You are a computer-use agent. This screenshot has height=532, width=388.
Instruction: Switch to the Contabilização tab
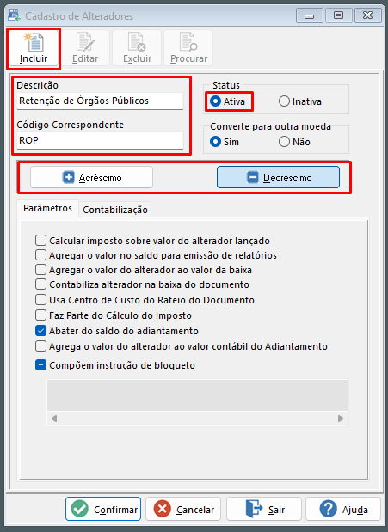[x=115, y=210]
